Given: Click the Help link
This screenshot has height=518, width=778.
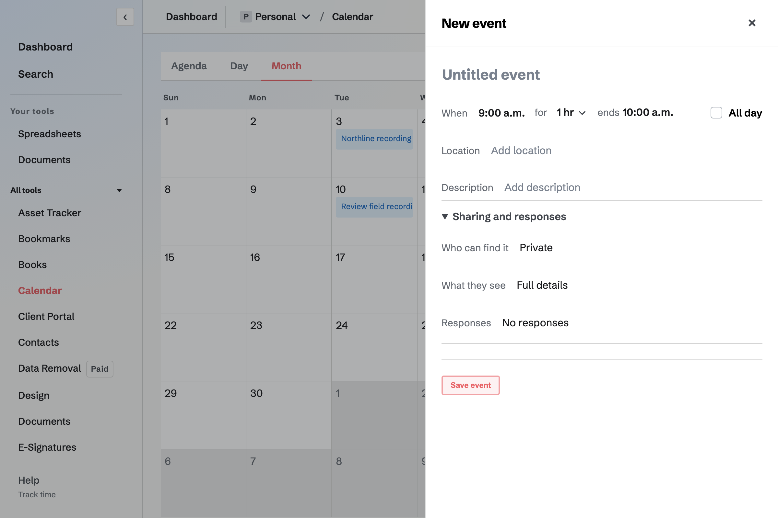Looking at the screenshot, I should [29, 480].
